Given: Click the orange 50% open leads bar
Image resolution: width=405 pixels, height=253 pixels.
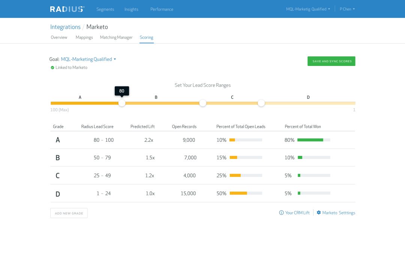Looking at the screenshot, I should pos(238,193).
